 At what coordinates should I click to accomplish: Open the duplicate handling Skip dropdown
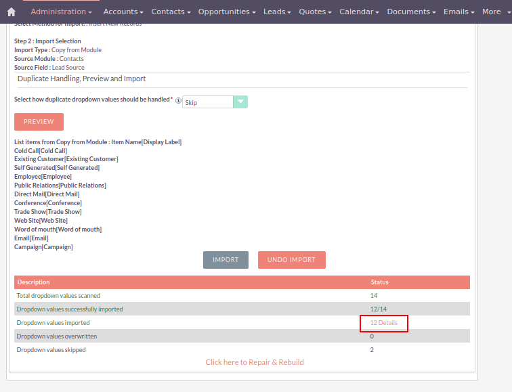[215, 102]
